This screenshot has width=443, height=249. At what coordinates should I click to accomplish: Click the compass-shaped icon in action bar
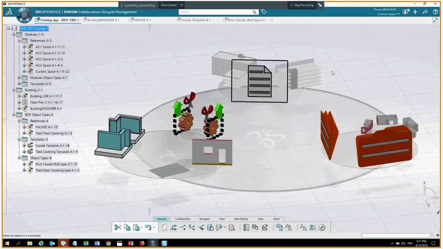point(322,228)
